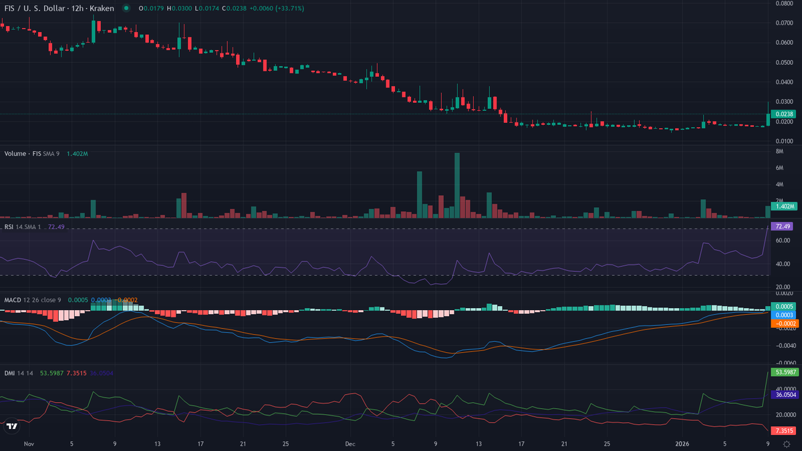Click the green market status dot
The image size is (802, 451).
pos(126,9)
